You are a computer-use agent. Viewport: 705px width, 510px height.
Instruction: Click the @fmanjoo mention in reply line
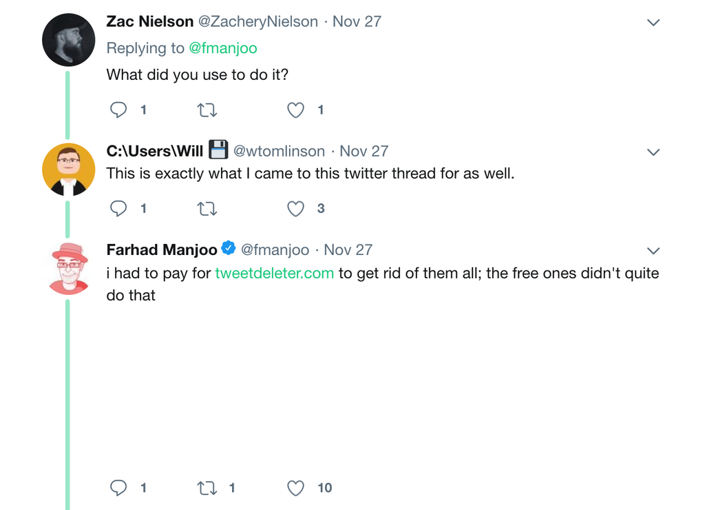pyautogui.click(x=222, y=48)
